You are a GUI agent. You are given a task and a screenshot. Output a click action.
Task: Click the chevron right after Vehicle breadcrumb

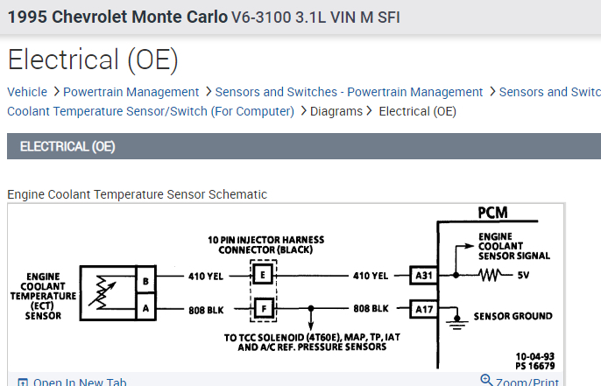tap(56, 92)
